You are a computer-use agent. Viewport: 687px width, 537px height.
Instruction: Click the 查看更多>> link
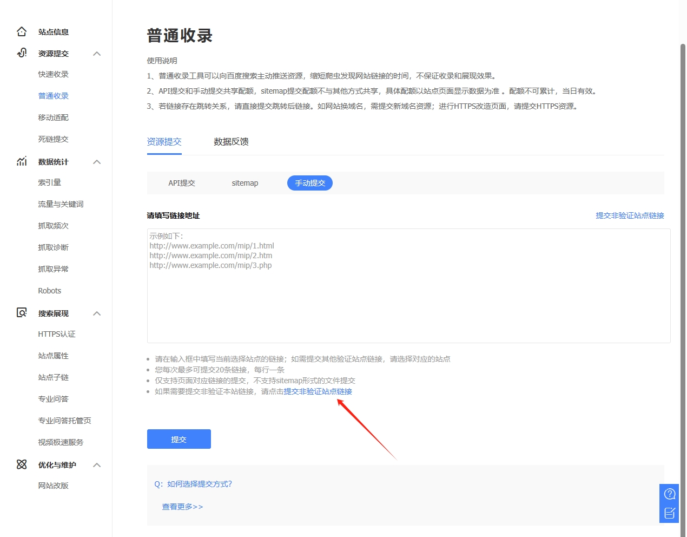pos(182,507)
